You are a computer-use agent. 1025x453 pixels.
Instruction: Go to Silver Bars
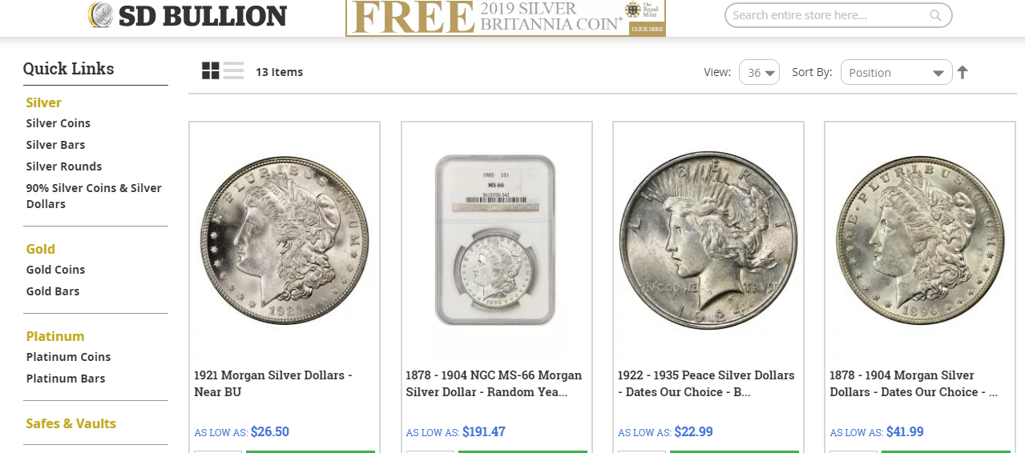(55, 145)
